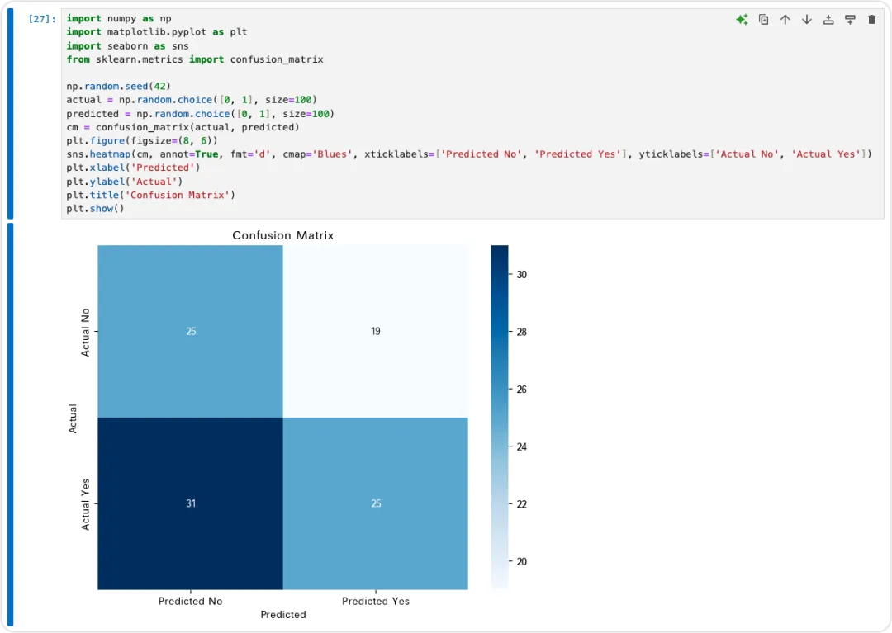
Task: Click the colorbar tick label 30
Action: (522, 275)
